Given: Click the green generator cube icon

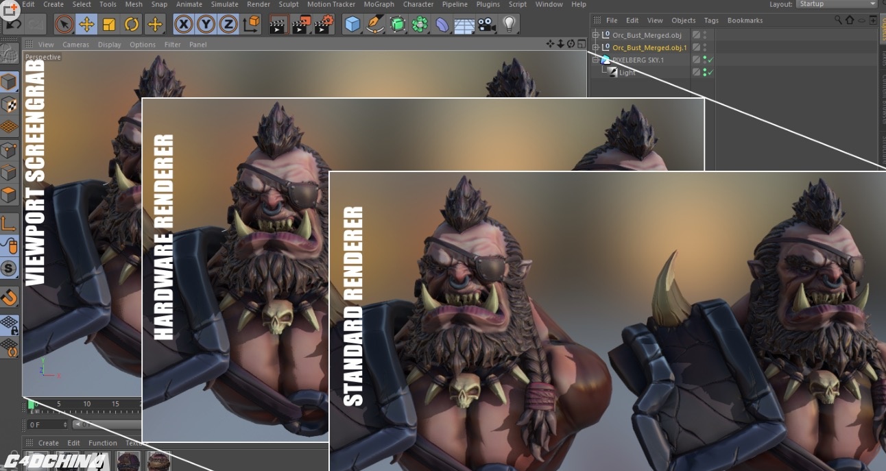Looking at the screenshot, I should point(398,25).
